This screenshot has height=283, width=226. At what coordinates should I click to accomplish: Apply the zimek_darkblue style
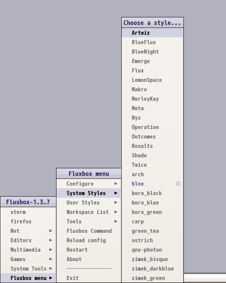(x=153, y=269)
